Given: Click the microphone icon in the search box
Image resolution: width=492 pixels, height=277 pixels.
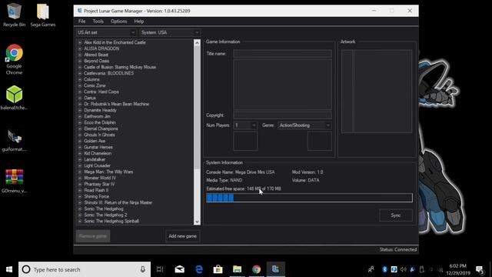Looking at the screenshot, I should coord(143,269).
